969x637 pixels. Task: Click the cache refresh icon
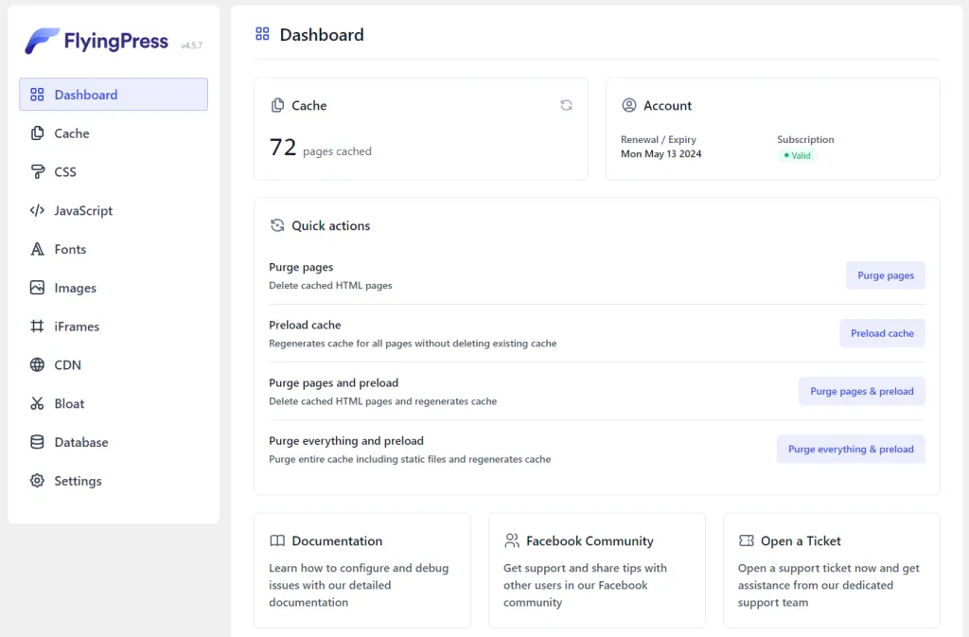coord(566,105)
